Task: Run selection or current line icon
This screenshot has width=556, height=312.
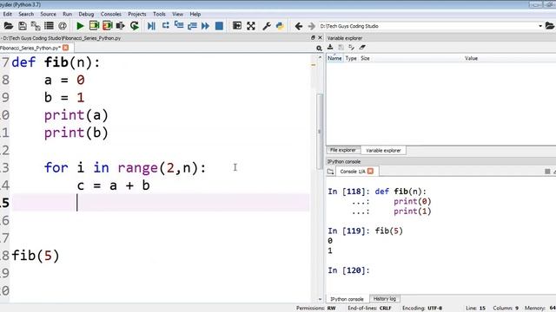Action: (x=121, y=26)
